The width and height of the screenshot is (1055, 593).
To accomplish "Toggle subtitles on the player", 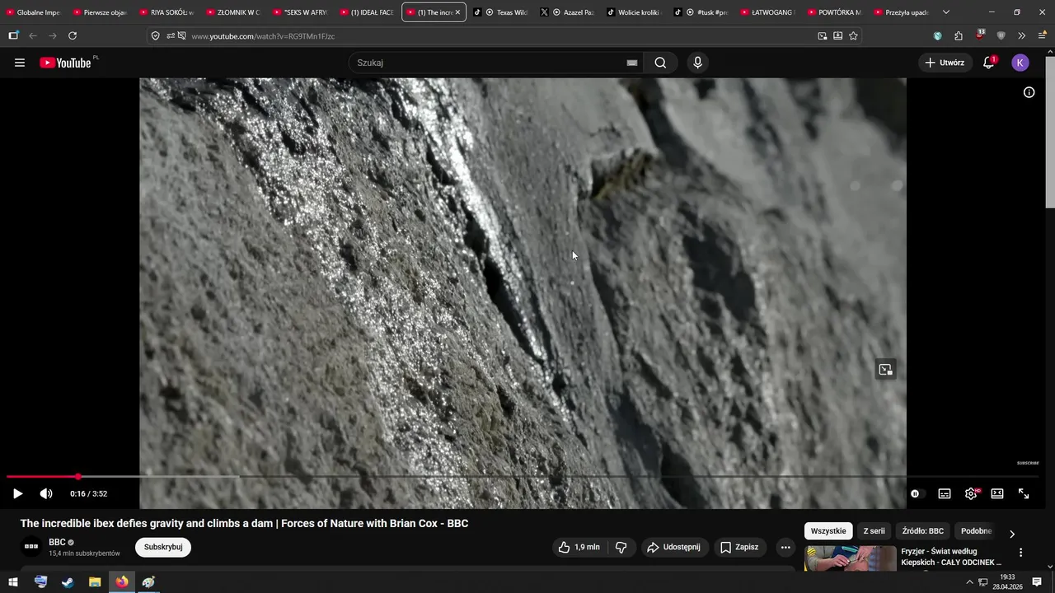I will (x=945, y=493).
